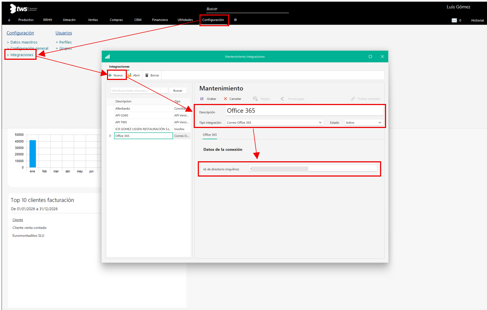
Task: Click the Id. de directorio input field
Action: [313, 169]
